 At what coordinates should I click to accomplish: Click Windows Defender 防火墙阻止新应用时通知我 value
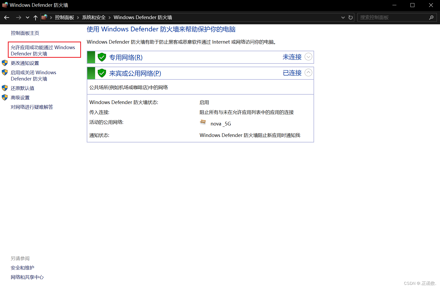(x=250, y=135)
